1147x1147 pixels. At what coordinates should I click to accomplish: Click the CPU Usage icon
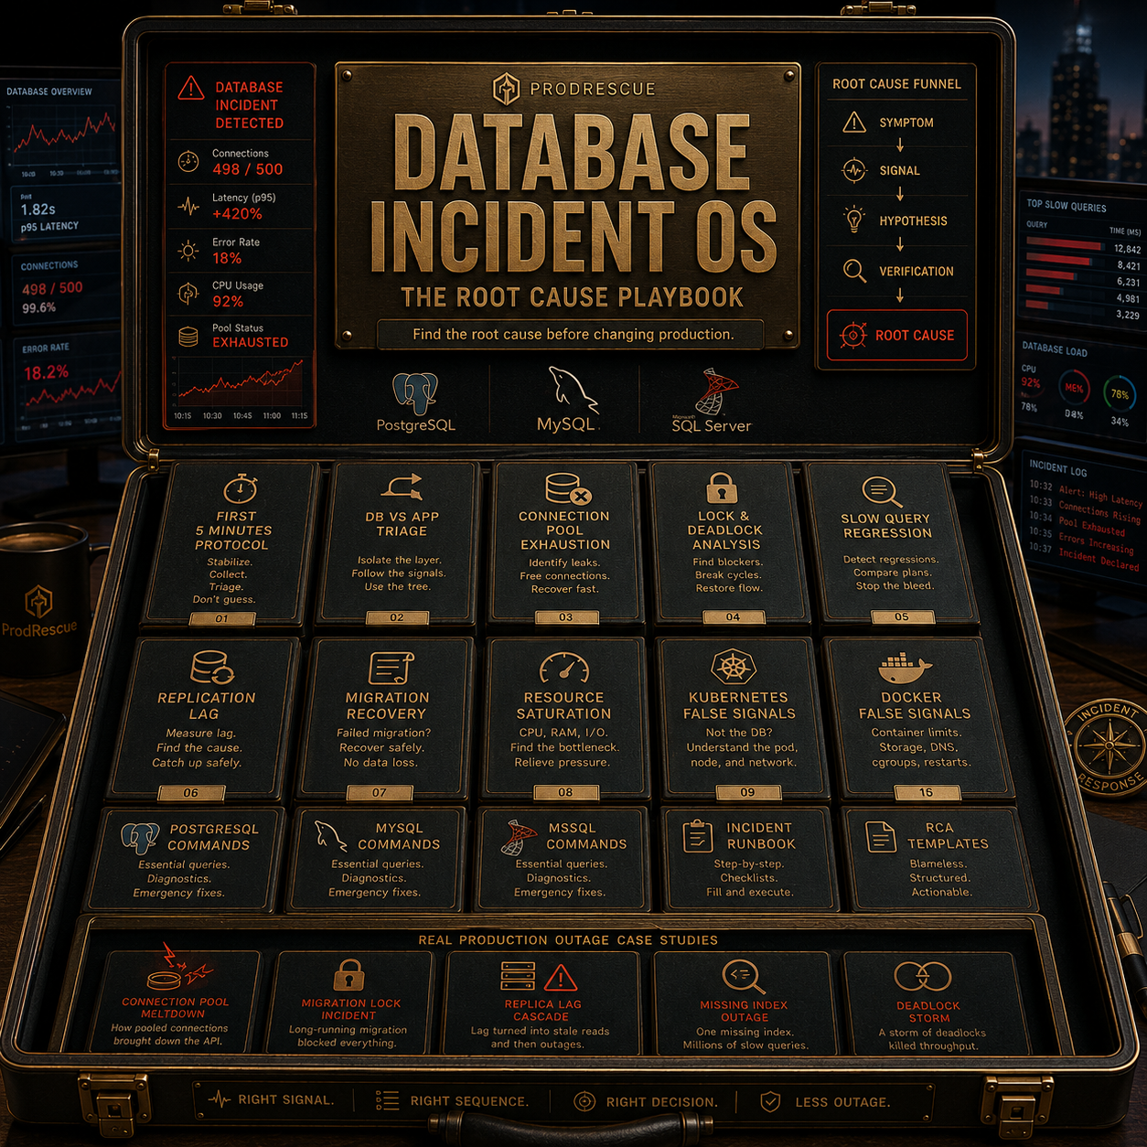(188, 294)
